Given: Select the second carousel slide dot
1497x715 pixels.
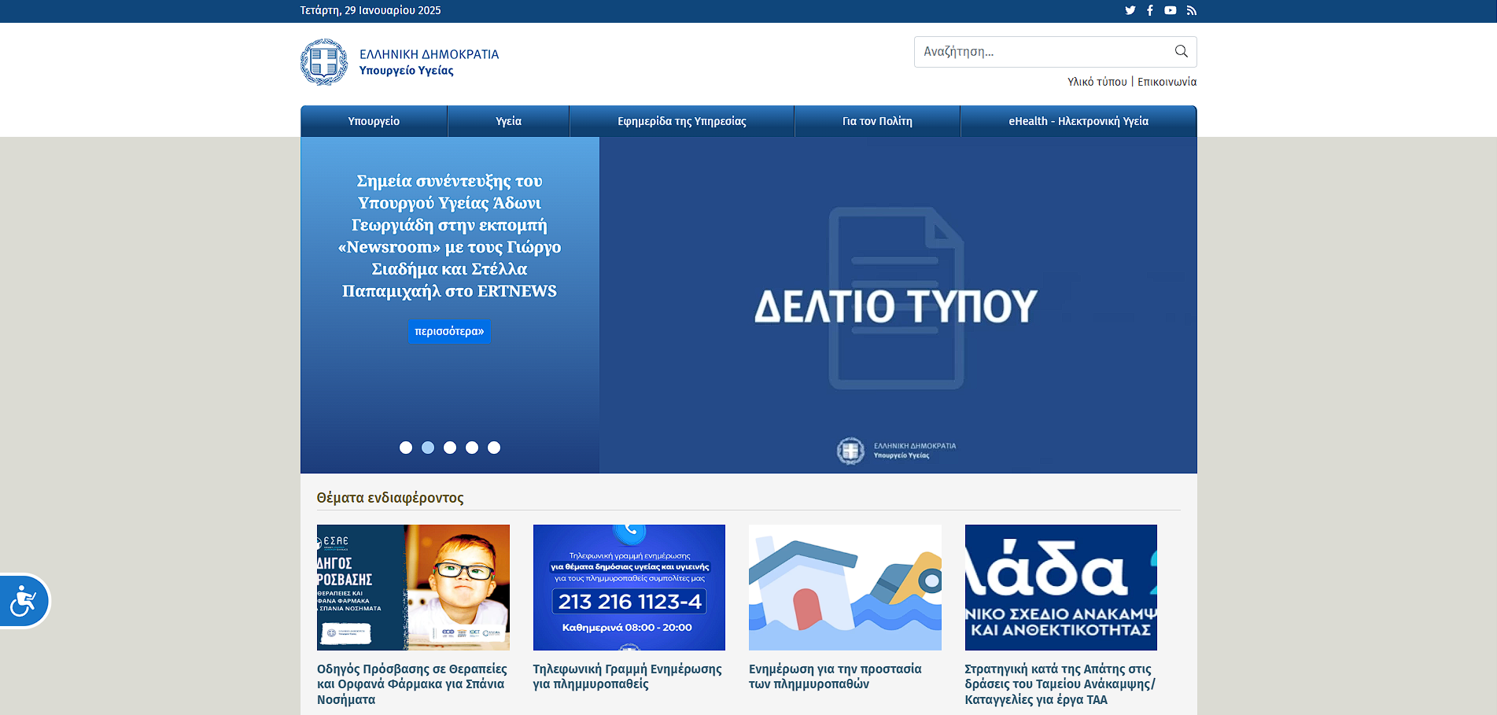Looking at the screenshot, I should pos(428,448).
